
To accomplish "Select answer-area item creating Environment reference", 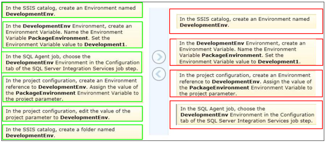I will 246,83.
